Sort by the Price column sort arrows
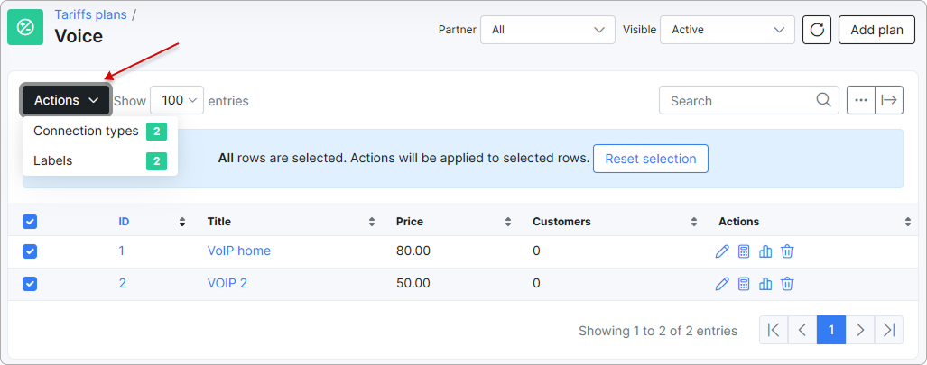 [x=508, y=222]
